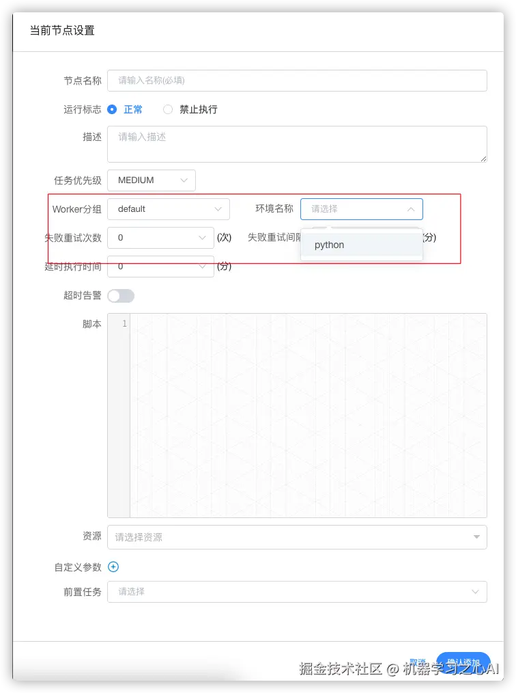The height and width of the screenshot is (693, 516).
Task: Click the 当前节点设置 dialog title
Action: pyautogui.click(x=62, y=31)
